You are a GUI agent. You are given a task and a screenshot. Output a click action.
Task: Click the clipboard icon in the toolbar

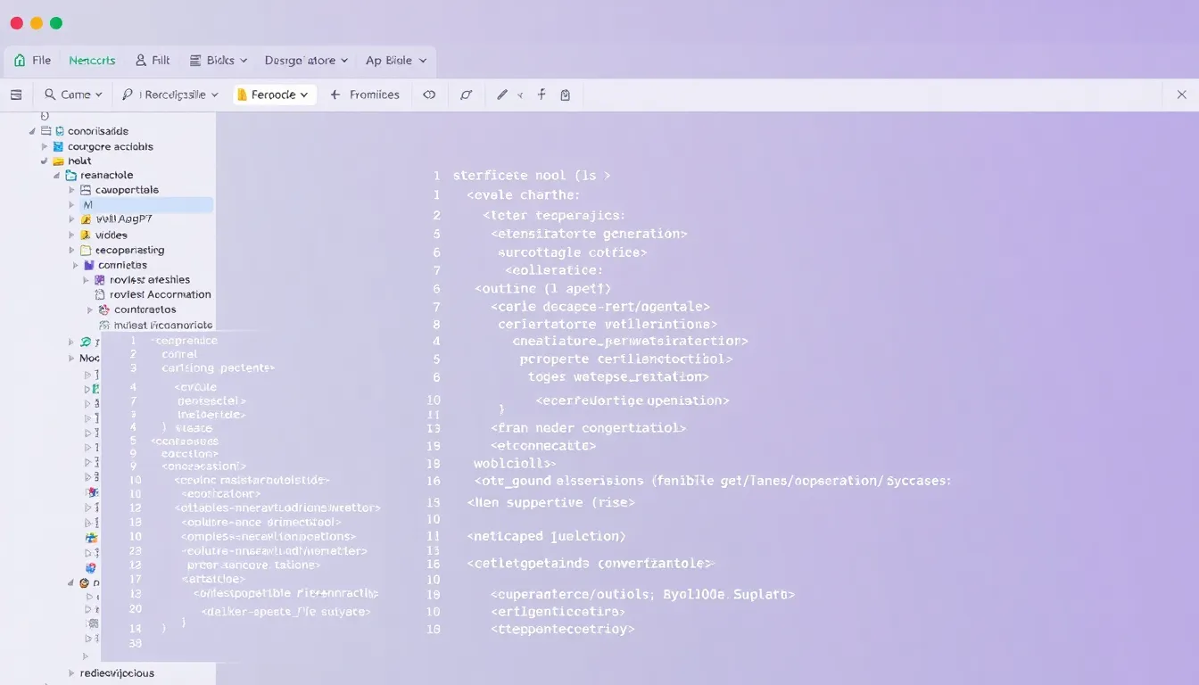[x=566, y=94]
